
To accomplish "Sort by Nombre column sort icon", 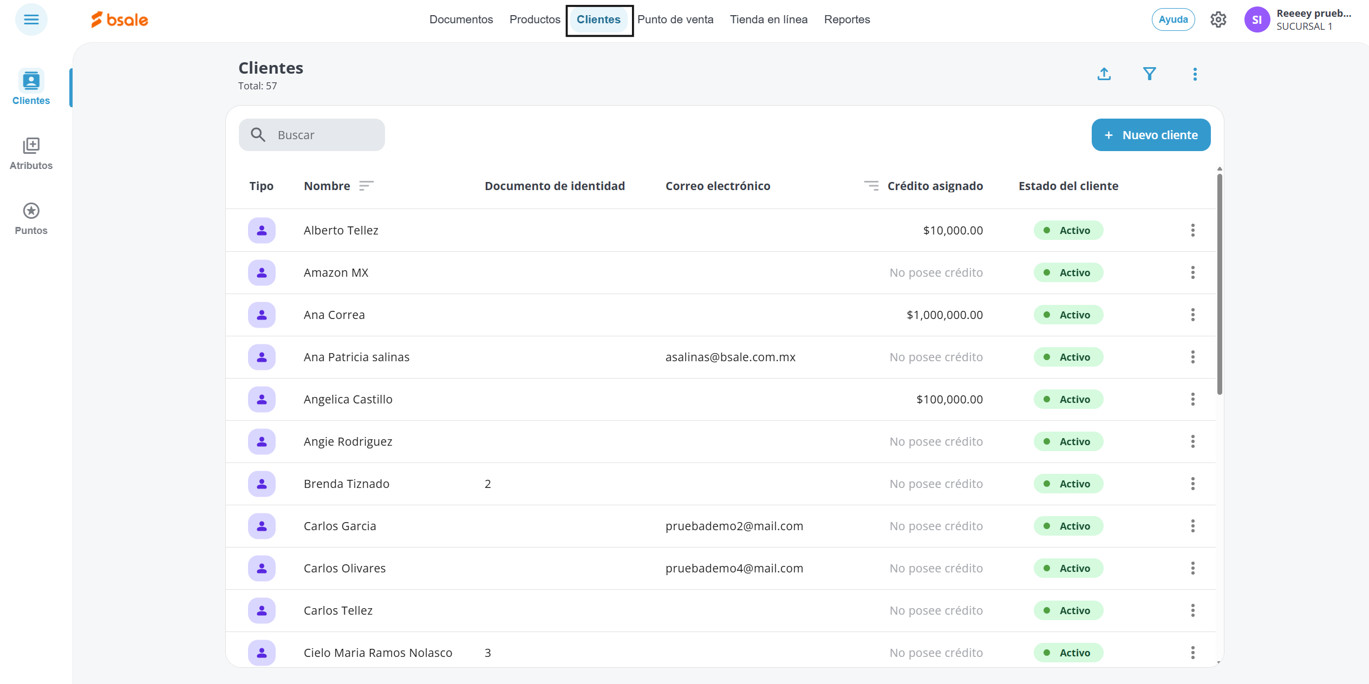I will [x=366, y=186].
